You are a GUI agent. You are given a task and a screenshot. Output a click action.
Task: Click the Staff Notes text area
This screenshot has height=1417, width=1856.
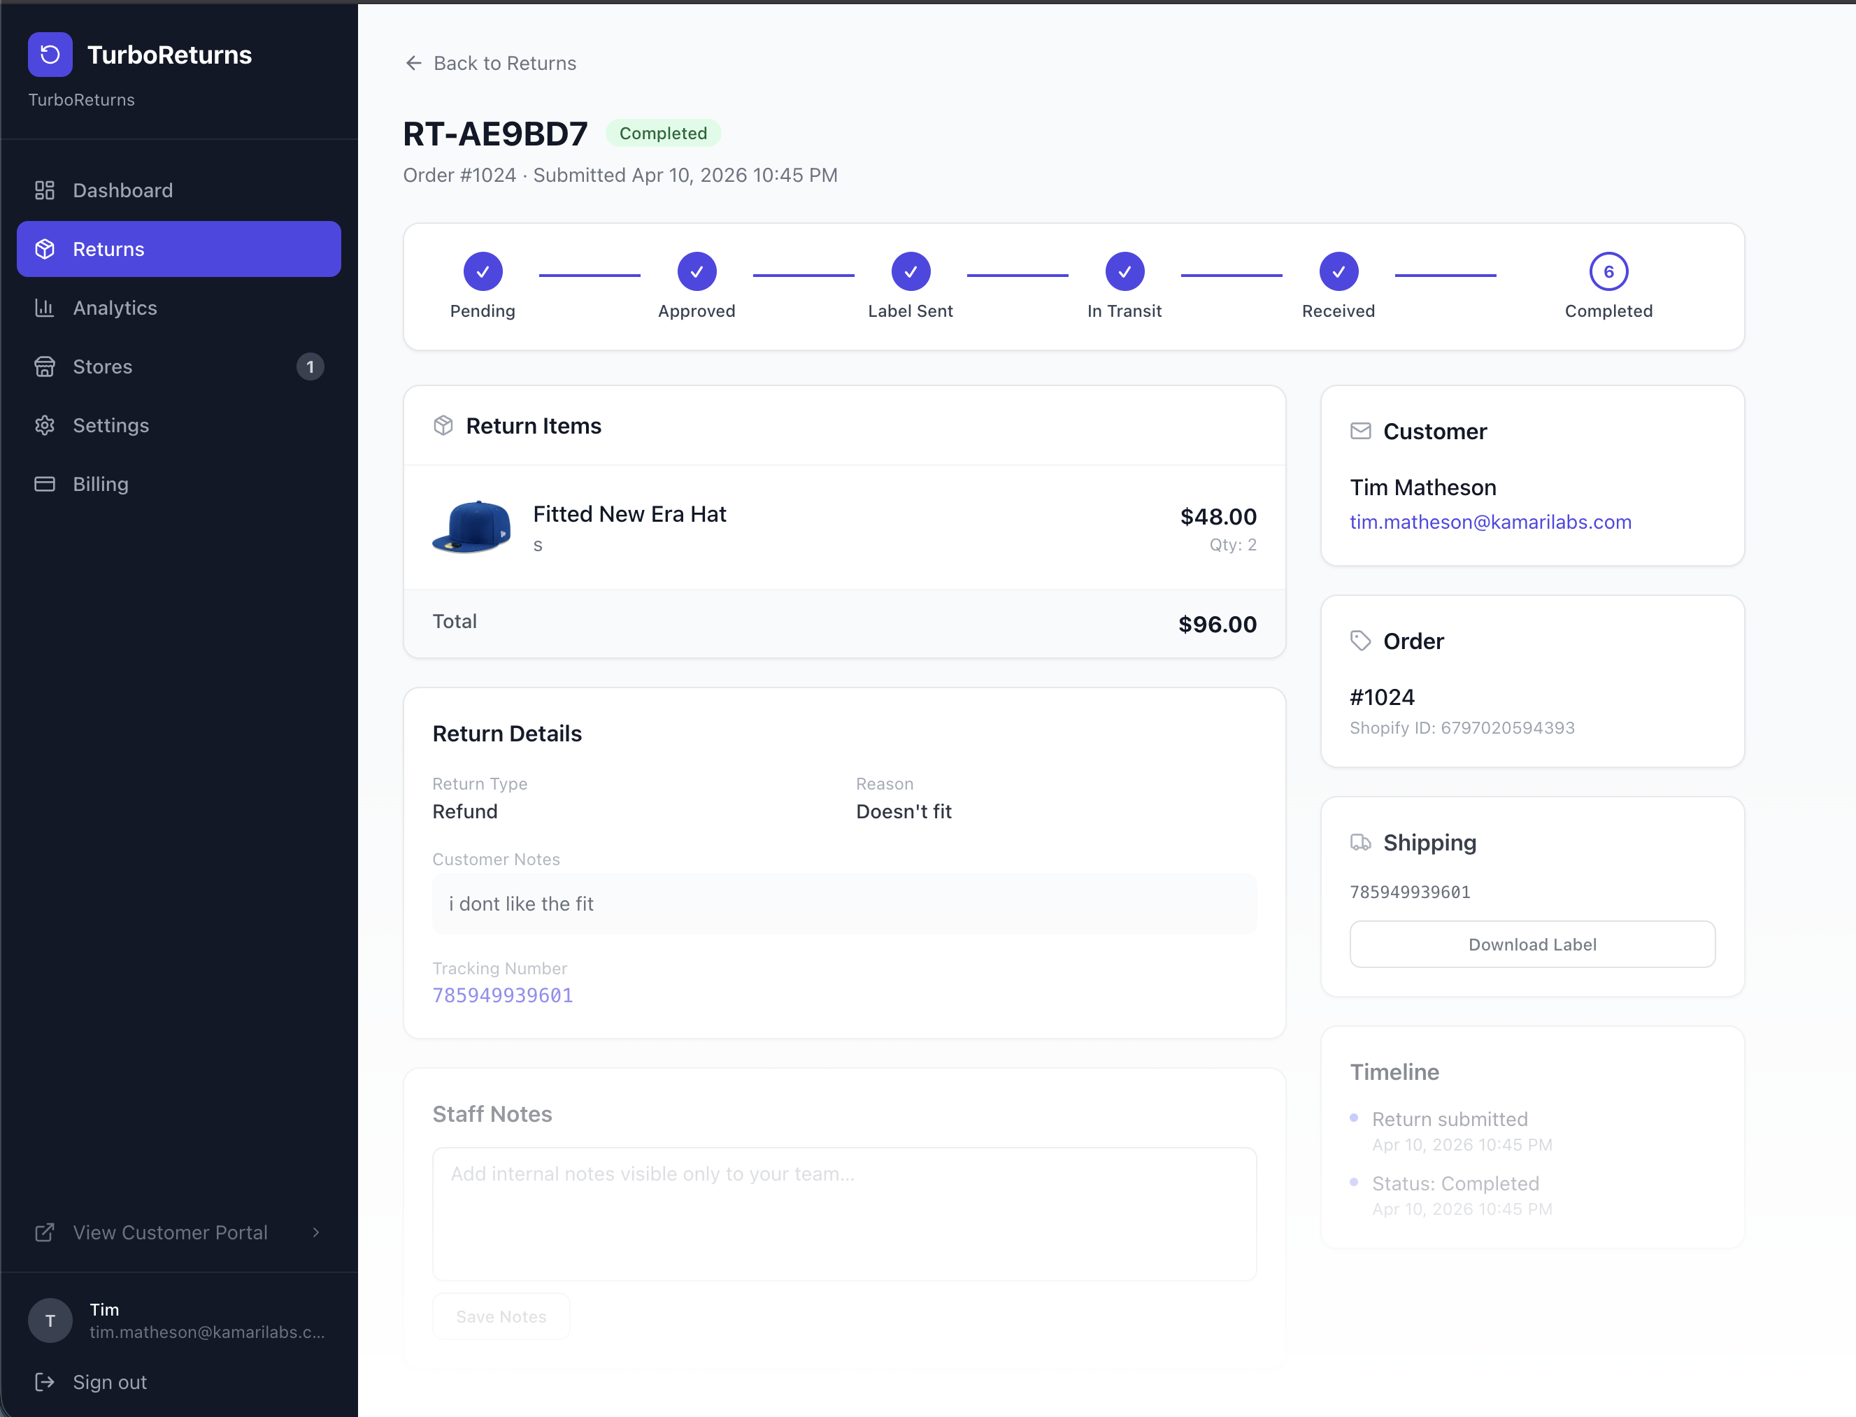pyautogui.click(x=844, y=1213)
